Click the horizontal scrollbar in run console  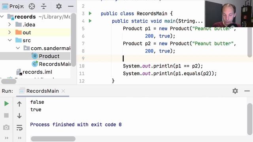point(53,138)
